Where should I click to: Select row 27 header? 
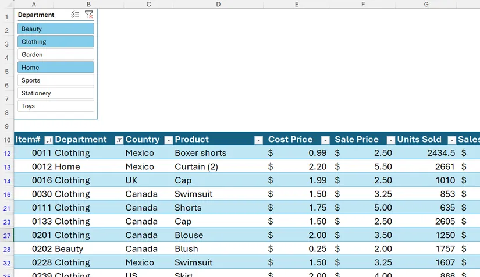(7, 236)
